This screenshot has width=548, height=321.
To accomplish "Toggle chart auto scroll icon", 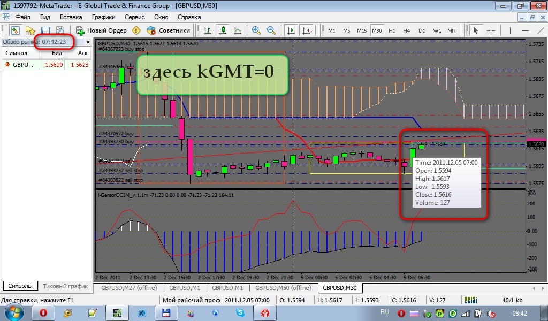I will [291, 30].
